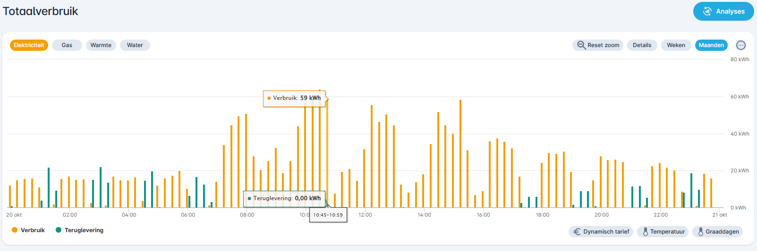This screenshot has width=757, height=251.
Task: Switch the view to Maanden
Action: pyautogui.click(x=711, y=45)
